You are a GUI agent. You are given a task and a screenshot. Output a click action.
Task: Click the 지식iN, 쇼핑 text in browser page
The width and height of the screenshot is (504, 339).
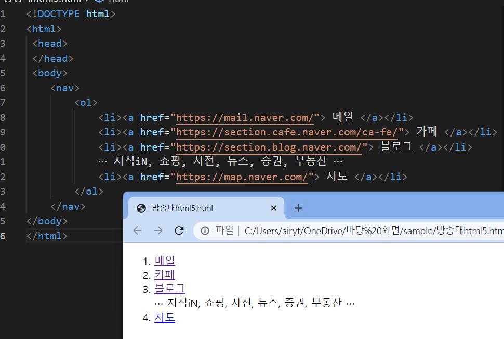point(254,303)
